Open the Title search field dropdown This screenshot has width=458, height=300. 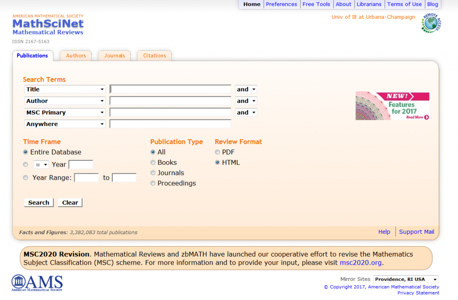tap(65, 90)
